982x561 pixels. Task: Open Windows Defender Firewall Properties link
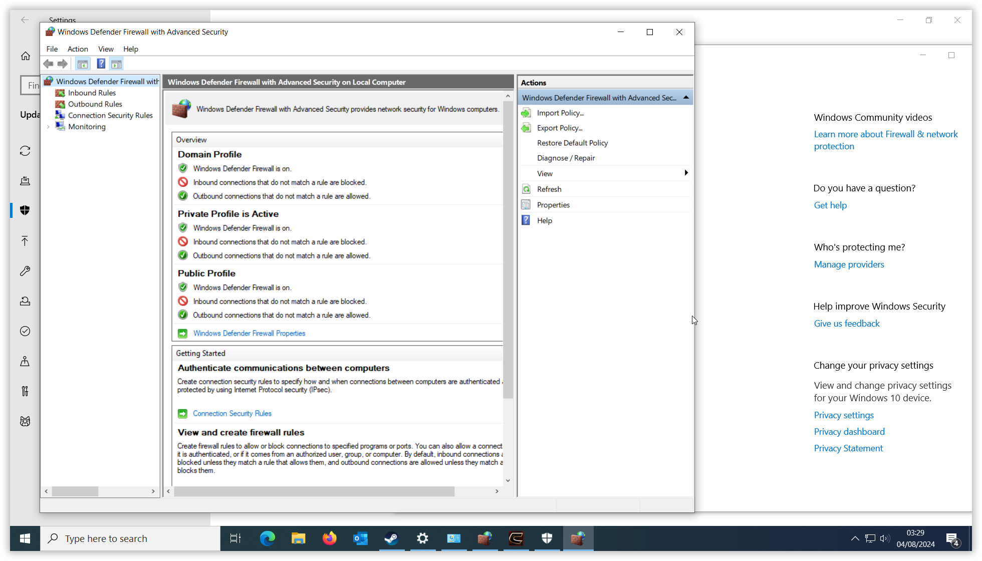249,333
